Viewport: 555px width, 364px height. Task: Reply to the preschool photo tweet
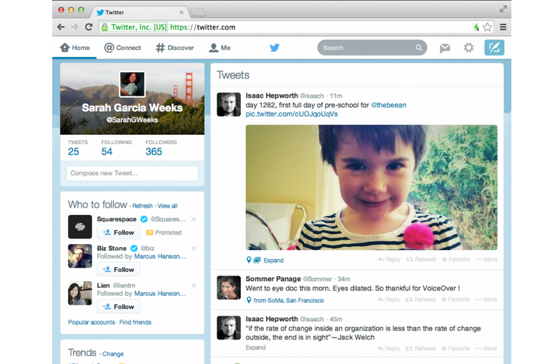point(389,260)
